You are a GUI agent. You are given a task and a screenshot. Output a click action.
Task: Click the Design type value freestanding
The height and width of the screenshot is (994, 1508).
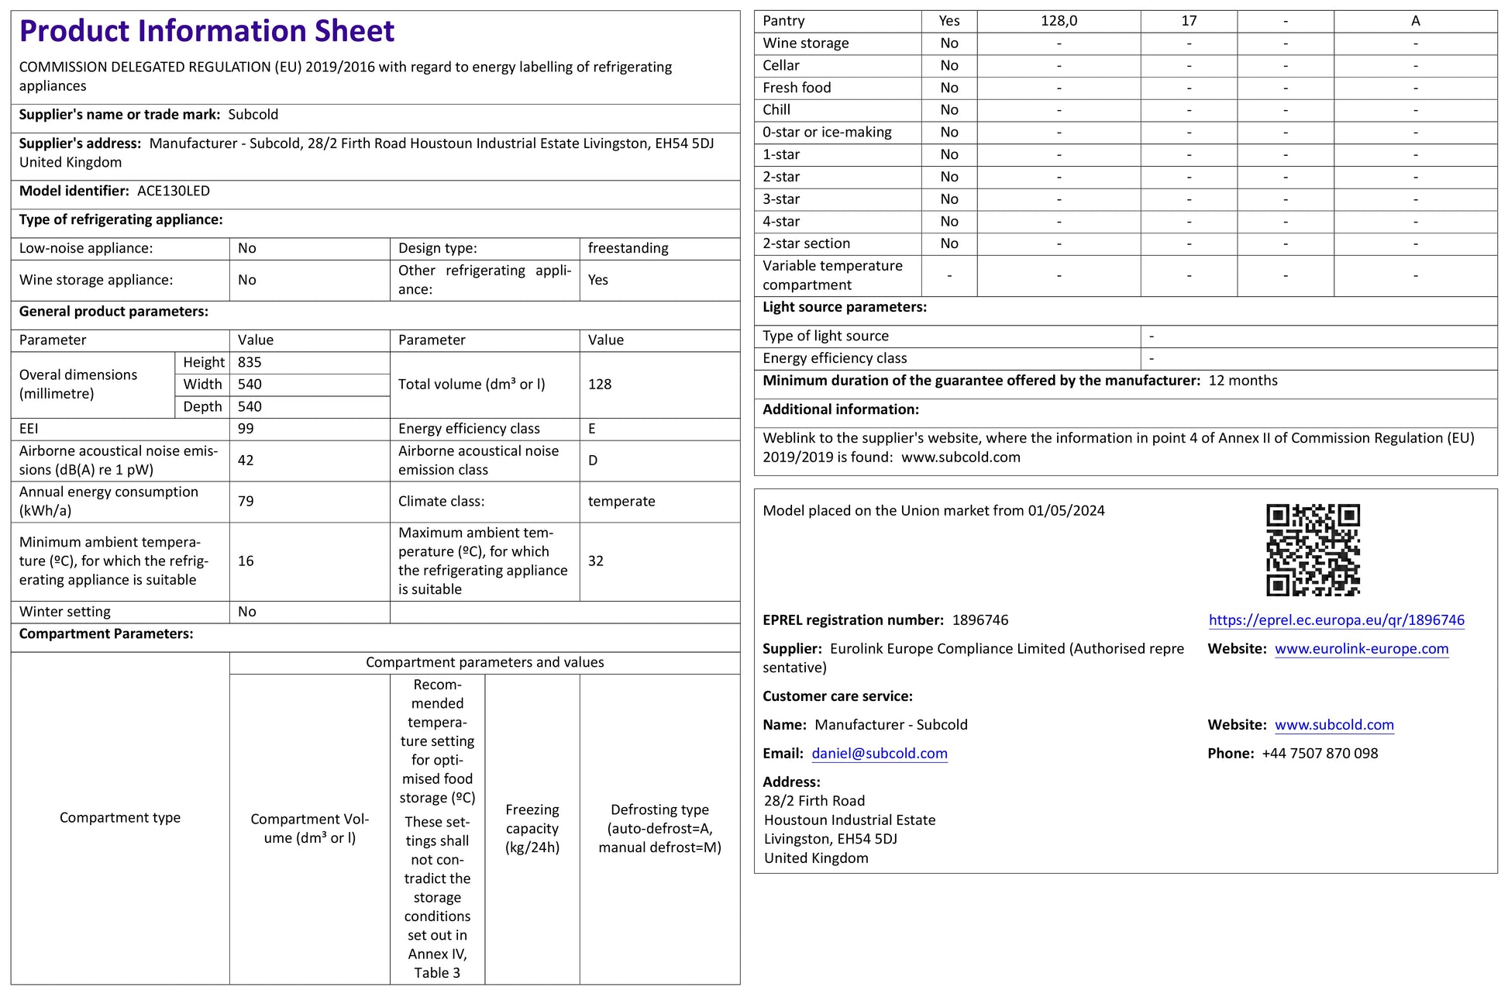point(628,248)
